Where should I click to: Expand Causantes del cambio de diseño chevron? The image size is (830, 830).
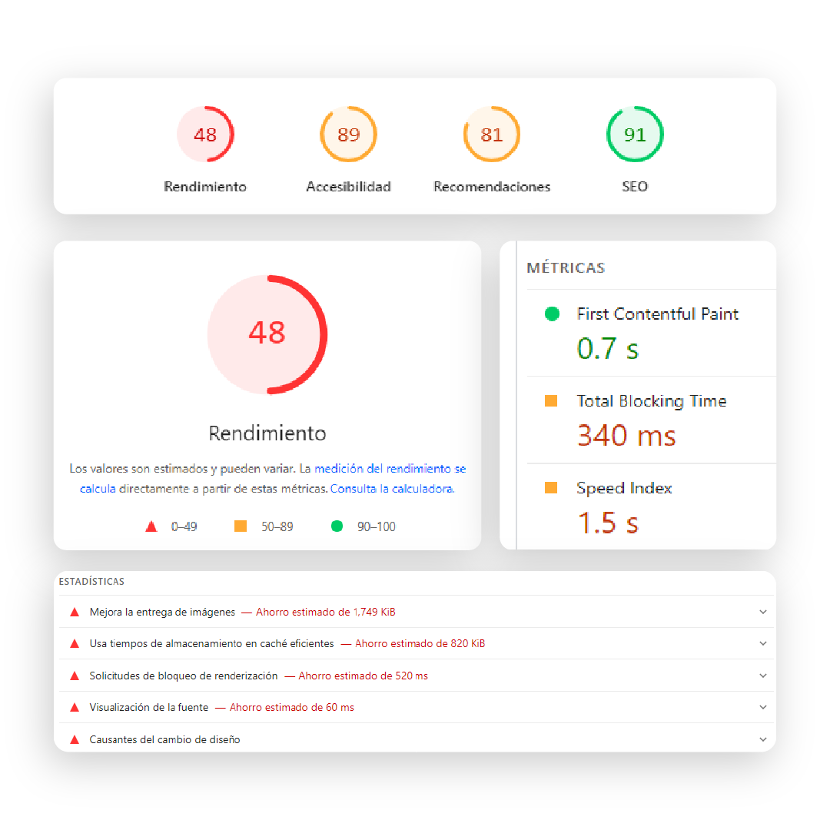[x=762, y=740]
